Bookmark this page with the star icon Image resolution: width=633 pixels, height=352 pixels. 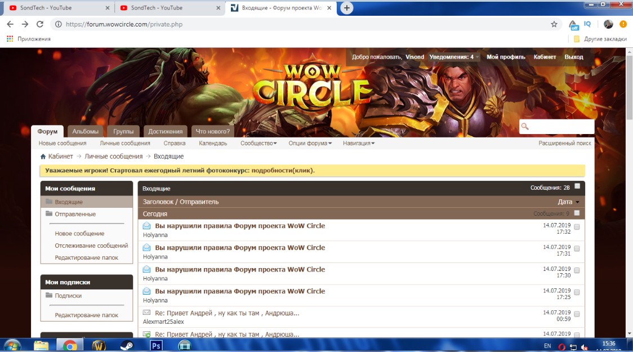[554, 24]
